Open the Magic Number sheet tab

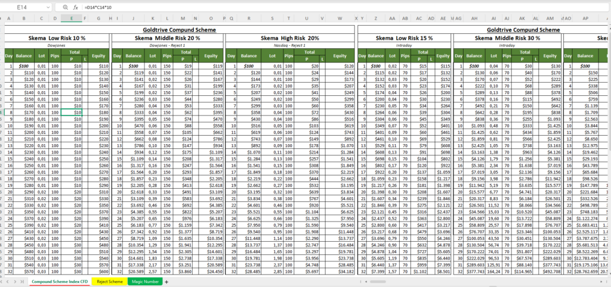pyautogui.click(x=145, y=282)
